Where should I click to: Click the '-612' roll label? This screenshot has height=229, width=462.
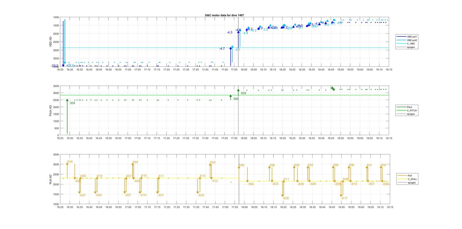pyautogui.click(x=215, y=181)
